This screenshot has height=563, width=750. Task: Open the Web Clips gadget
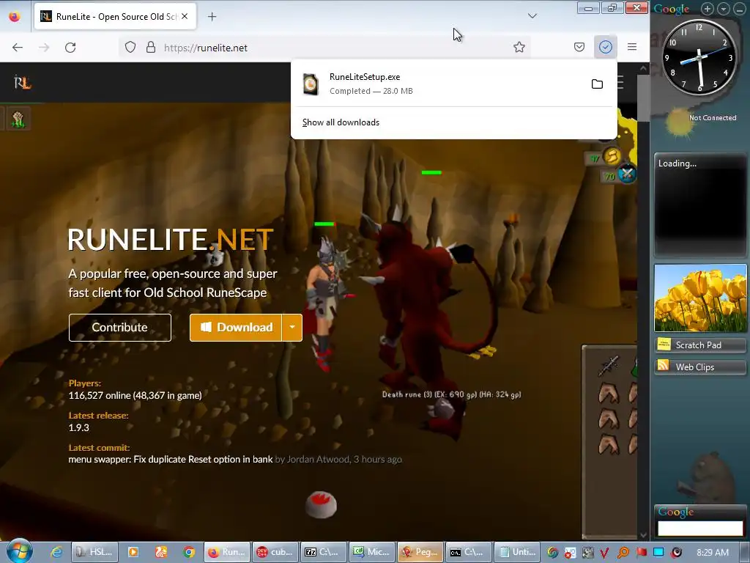700,367
